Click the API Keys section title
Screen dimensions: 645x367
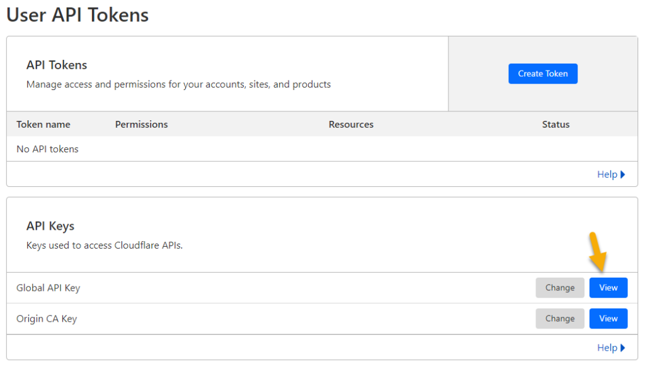tap(50, 226)
